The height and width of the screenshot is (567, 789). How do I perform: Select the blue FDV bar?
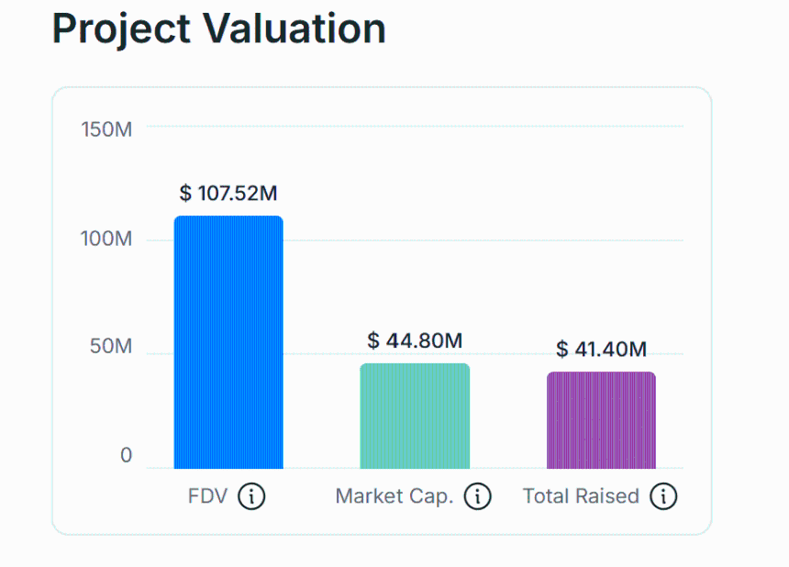pyautogui.click(x=228, y=342)
